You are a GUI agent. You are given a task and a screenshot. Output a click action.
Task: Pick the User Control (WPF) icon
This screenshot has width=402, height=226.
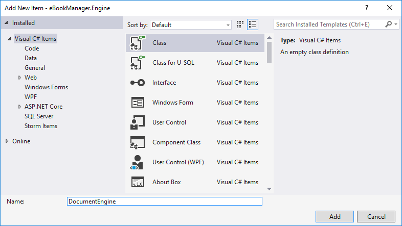coord(137,162)
